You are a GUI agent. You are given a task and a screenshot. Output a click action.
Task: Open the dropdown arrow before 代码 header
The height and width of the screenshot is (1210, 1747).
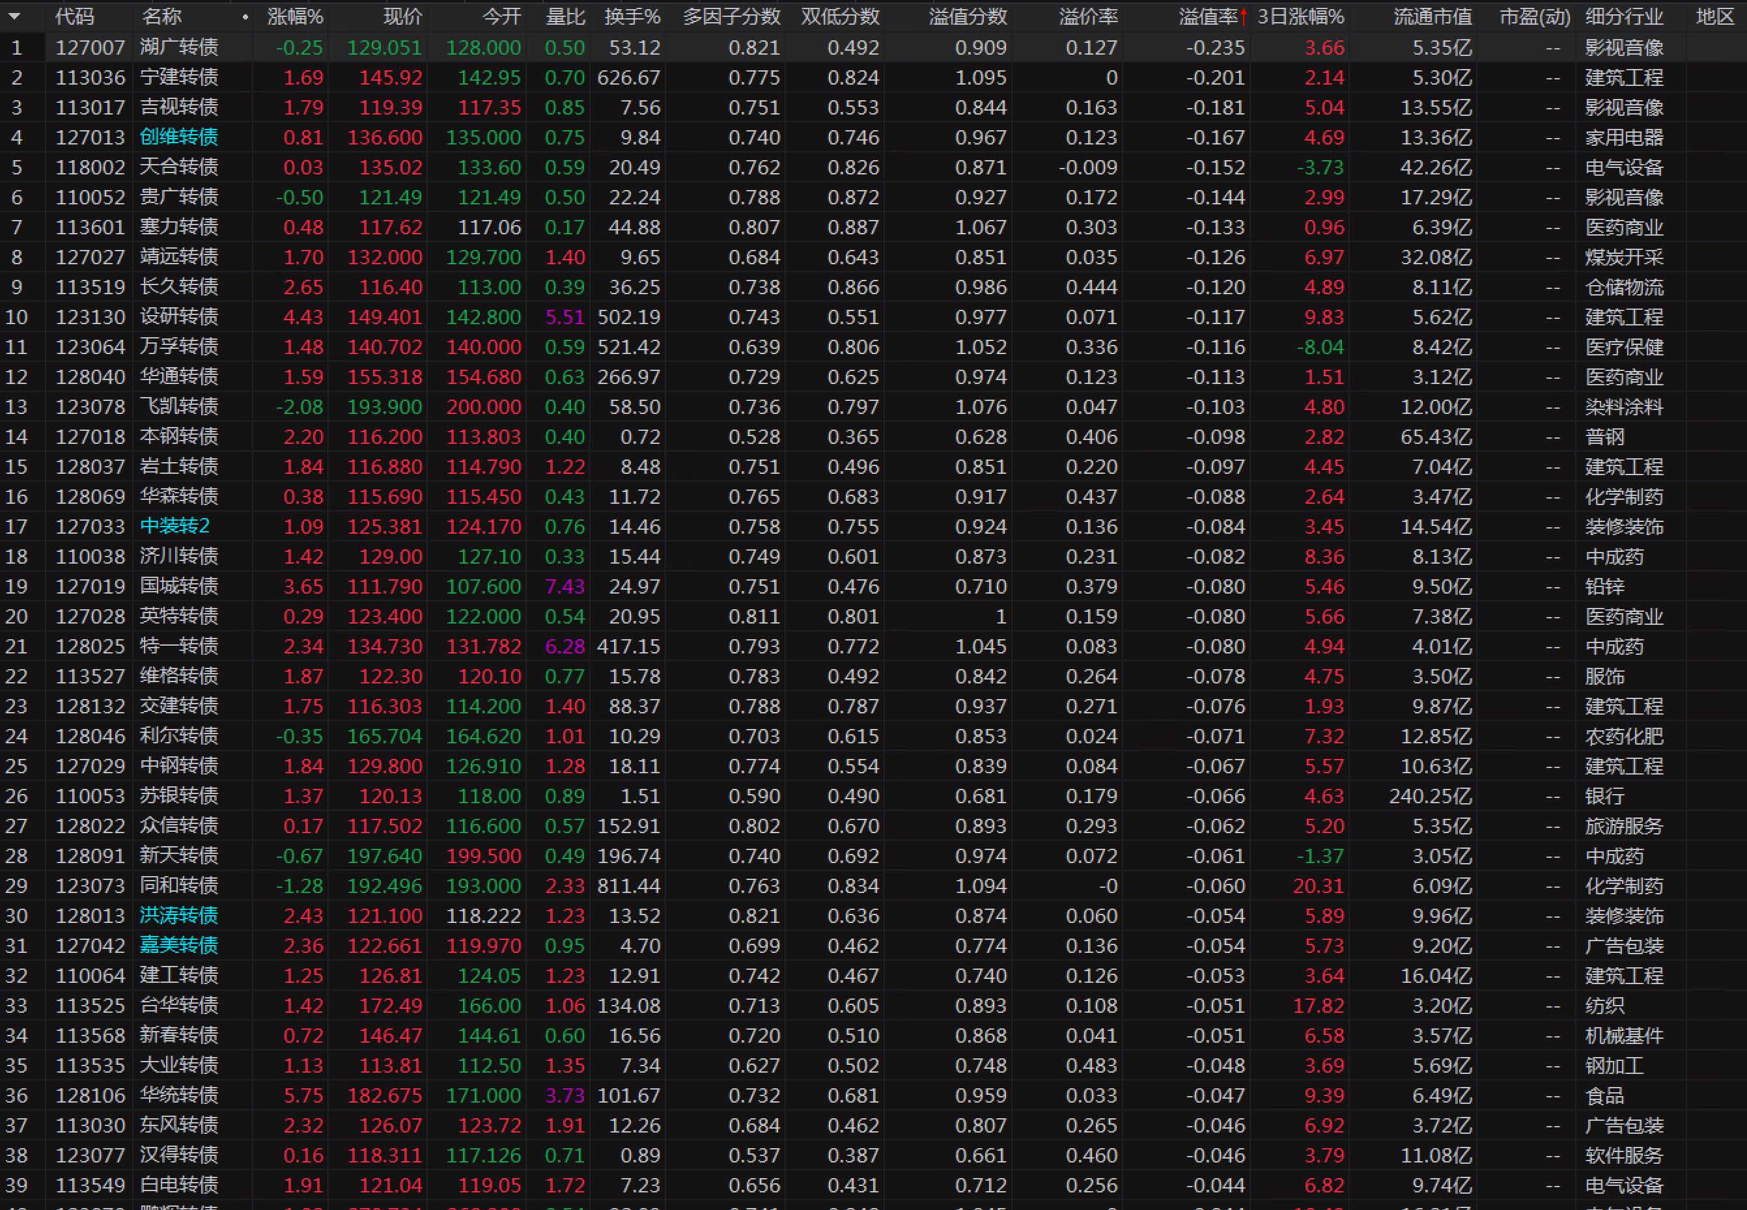(x=14, y=17)
